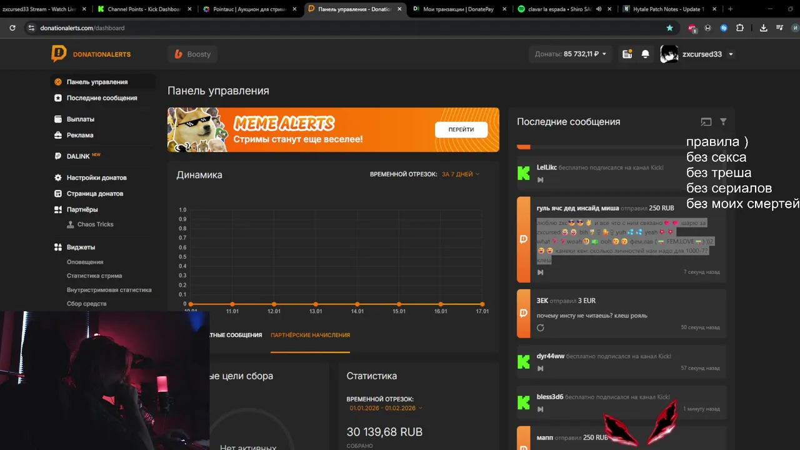Open Статистика стрима widget
The height and width of the screenshot is (450, 800).
94,276
